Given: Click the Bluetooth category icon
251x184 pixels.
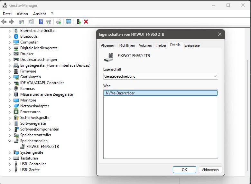Looking at the screenshot, I should click(x=16, y=36).
